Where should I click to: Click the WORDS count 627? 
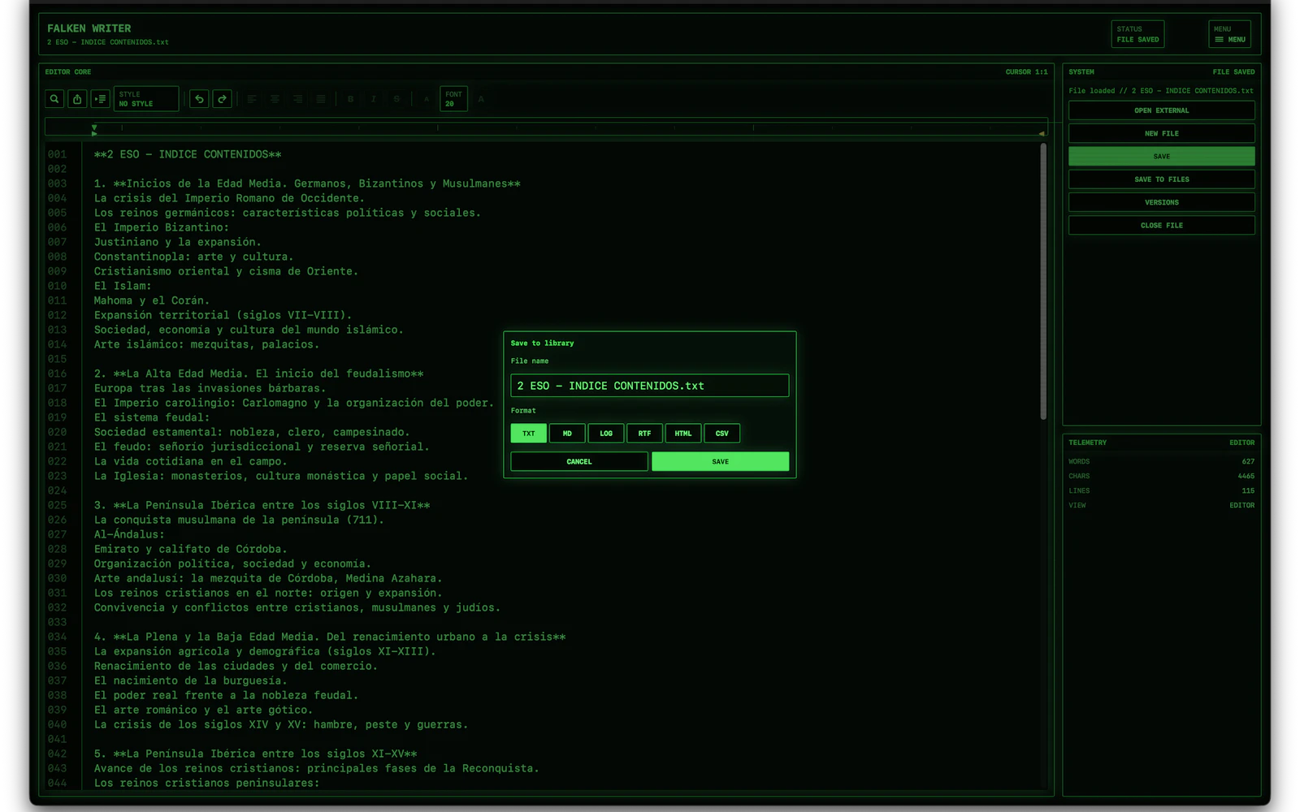[1248, 461]
